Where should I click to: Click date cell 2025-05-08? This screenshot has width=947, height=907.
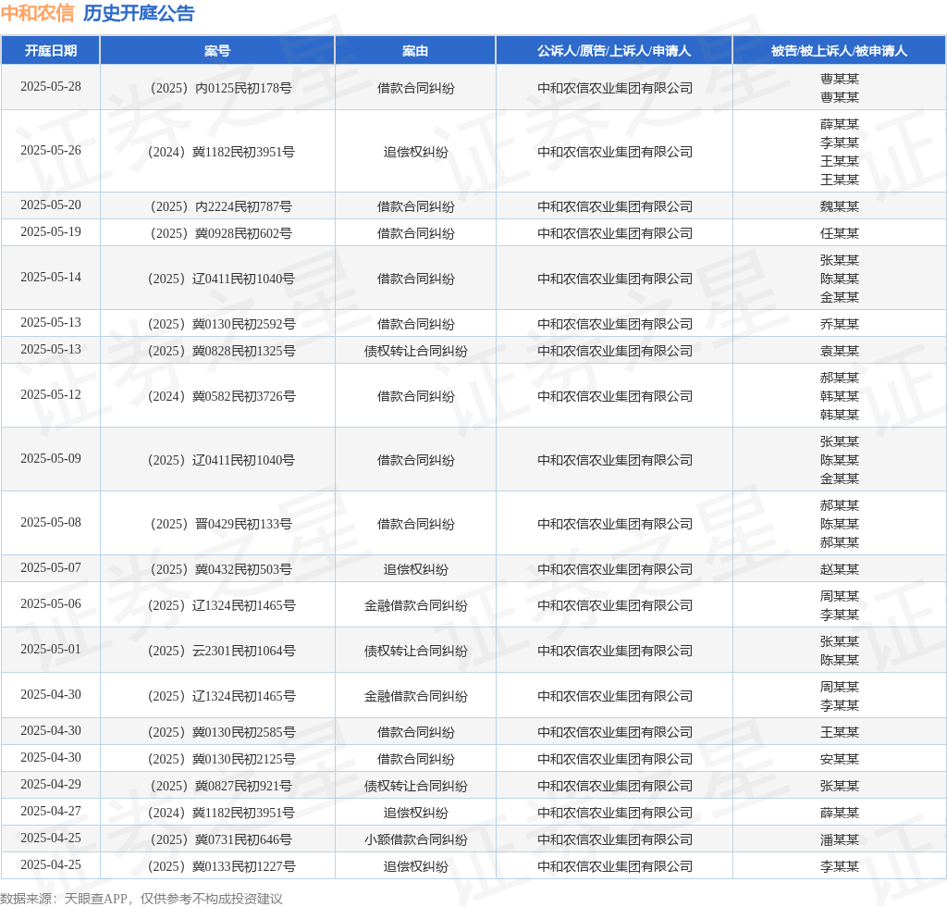coord(51,523)
